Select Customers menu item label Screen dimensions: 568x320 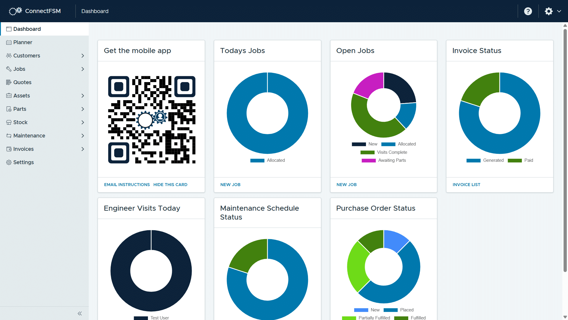click(x=27, y=56)
